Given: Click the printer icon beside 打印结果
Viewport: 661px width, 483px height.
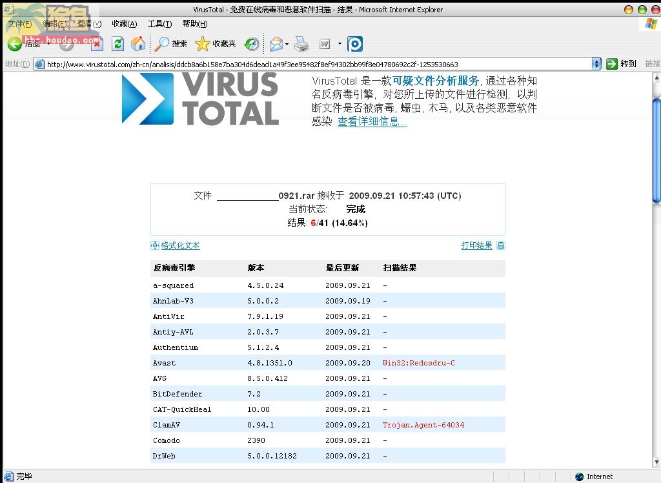Looking at the screenshot, I should click(501, 245).
